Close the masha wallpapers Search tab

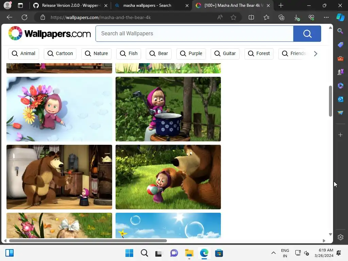coord(187,5)
